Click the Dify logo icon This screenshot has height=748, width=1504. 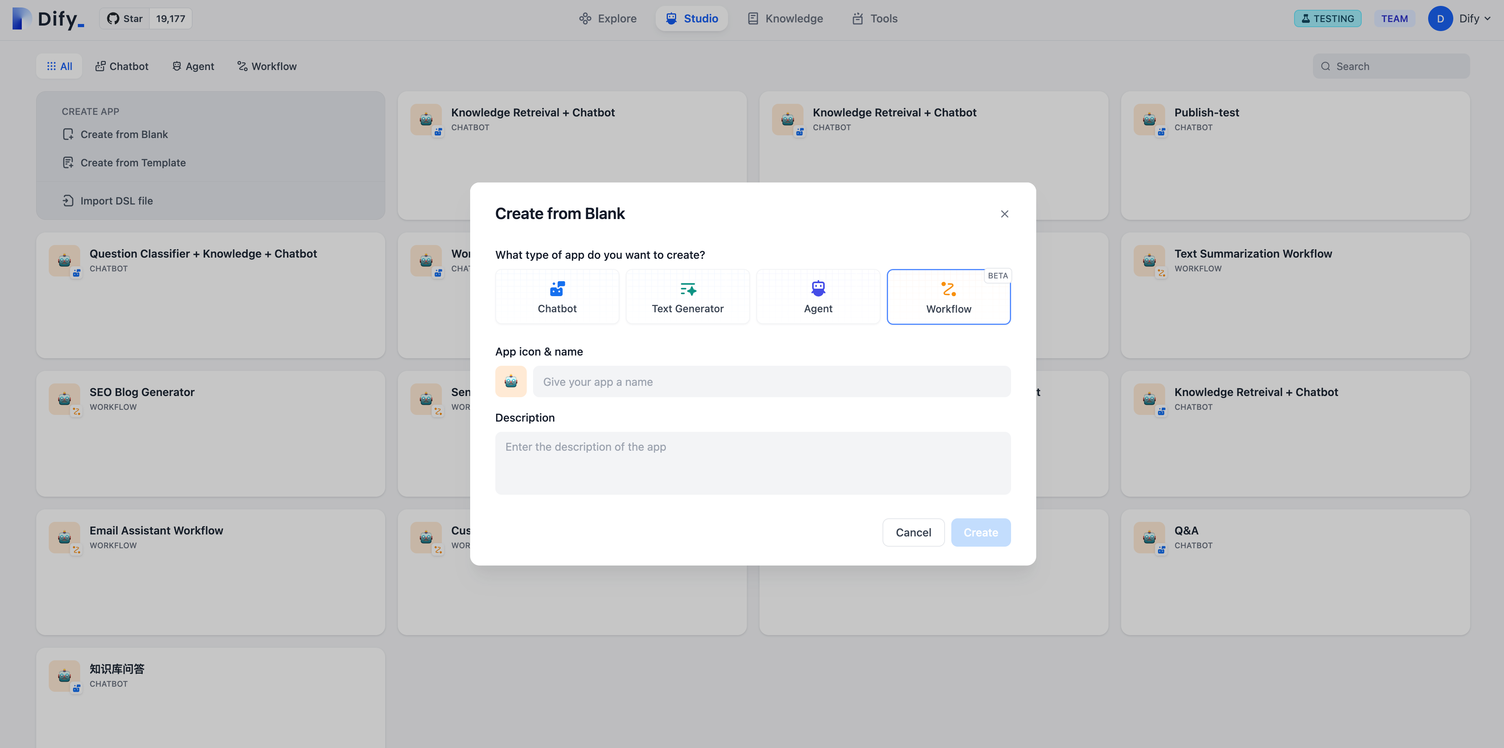tap(22, 19)
